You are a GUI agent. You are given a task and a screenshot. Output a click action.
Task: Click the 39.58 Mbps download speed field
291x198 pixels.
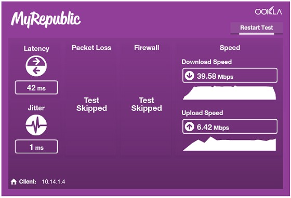click(x=230, y=76)
